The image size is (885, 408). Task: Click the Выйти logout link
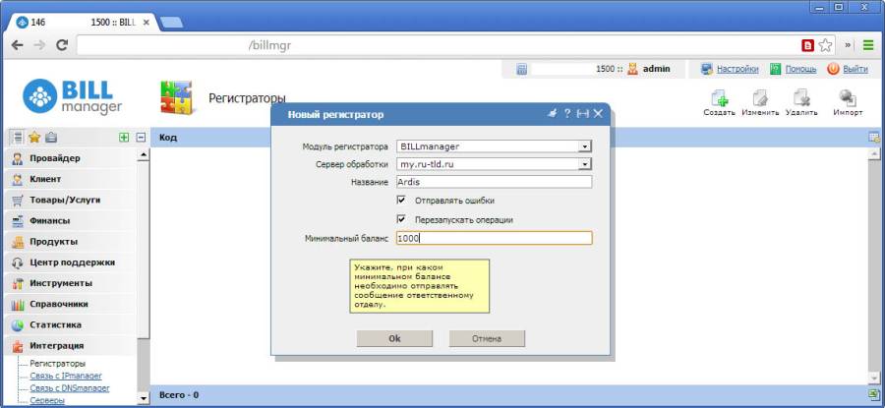(855, 69)
